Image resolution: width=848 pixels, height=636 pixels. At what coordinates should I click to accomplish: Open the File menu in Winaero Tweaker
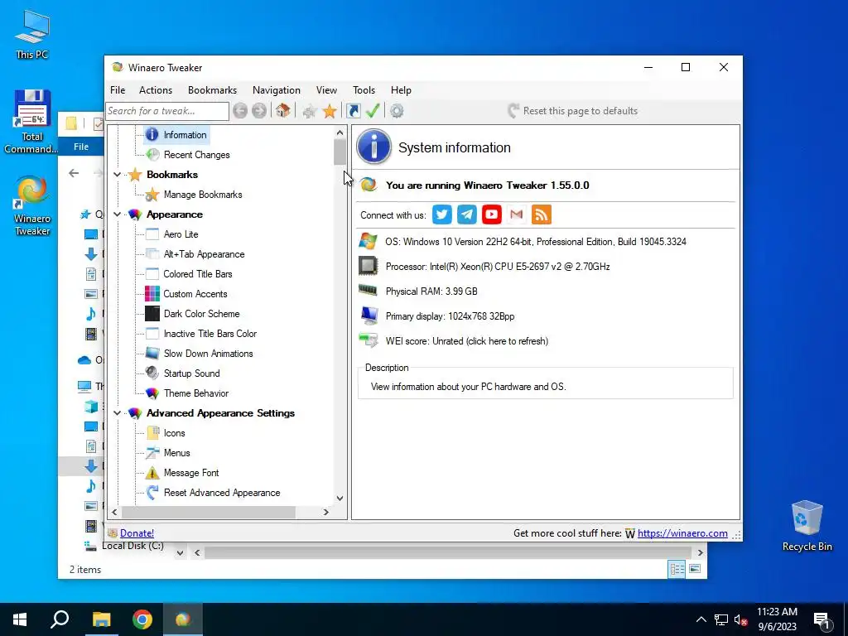(x=118, y=90)
